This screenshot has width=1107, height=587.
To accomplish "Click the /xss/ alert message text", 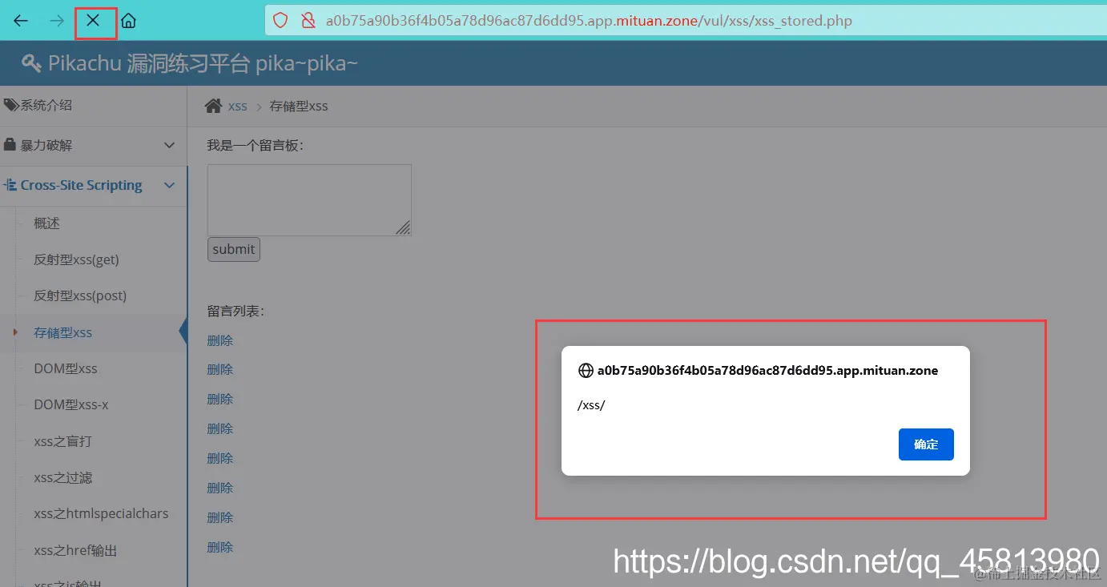I will click(591, 405).
